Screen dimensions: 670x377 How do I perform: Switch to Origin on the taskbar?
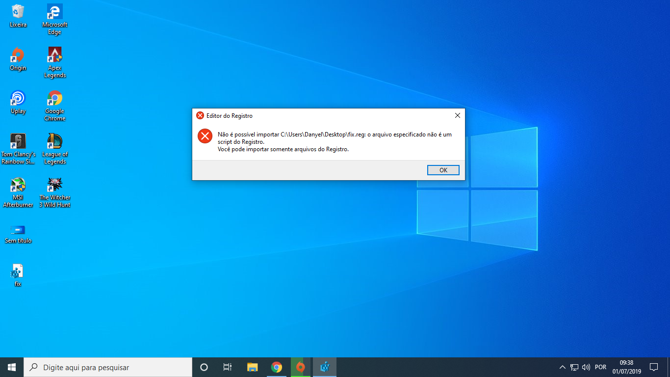click(301, 367)
